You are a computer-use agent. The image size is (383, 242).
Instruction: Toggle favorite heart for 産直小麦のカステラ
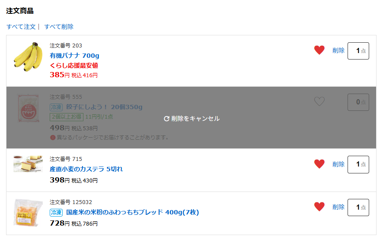point(319,164)
